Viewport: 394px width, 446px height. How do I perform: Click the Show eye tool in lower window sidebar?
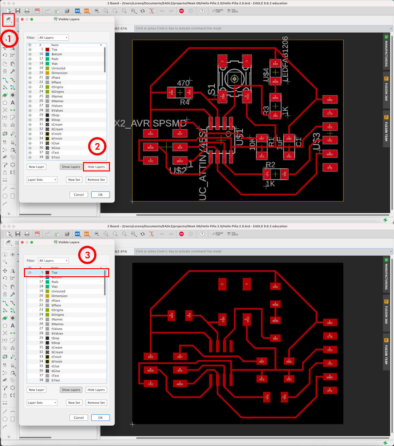12,254
